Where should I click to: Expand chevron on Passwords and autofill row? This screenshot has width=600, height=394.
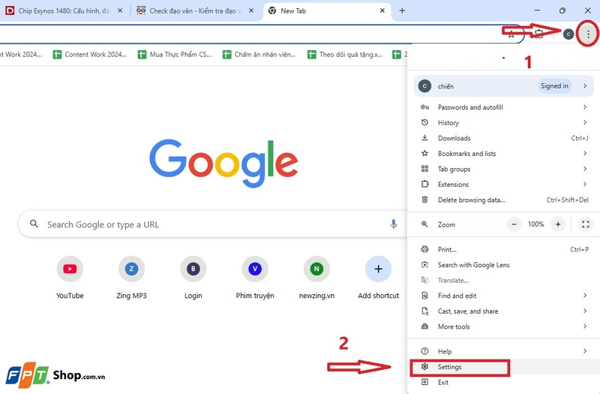(585, 107)
